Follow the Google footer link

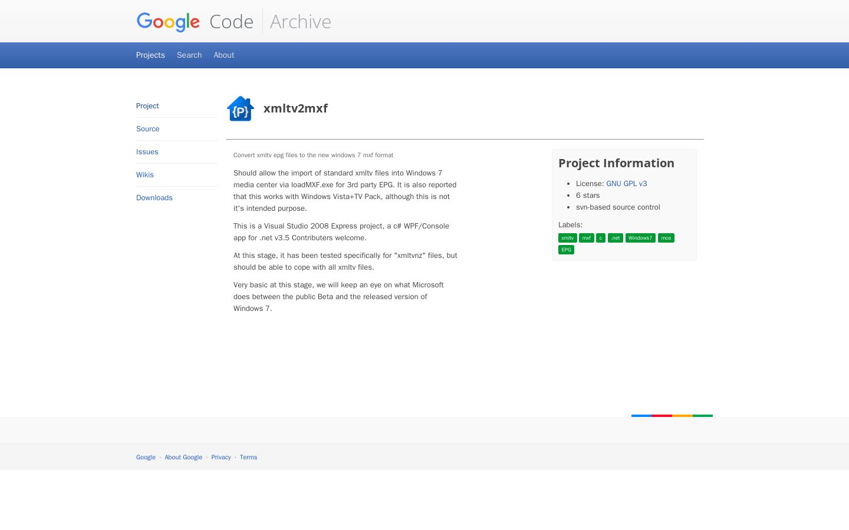146,458
